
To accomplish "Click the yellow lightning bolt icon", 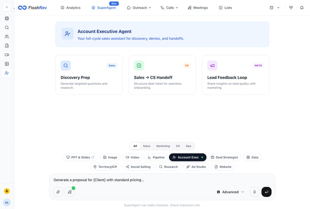I will click(x=7, y=191).
